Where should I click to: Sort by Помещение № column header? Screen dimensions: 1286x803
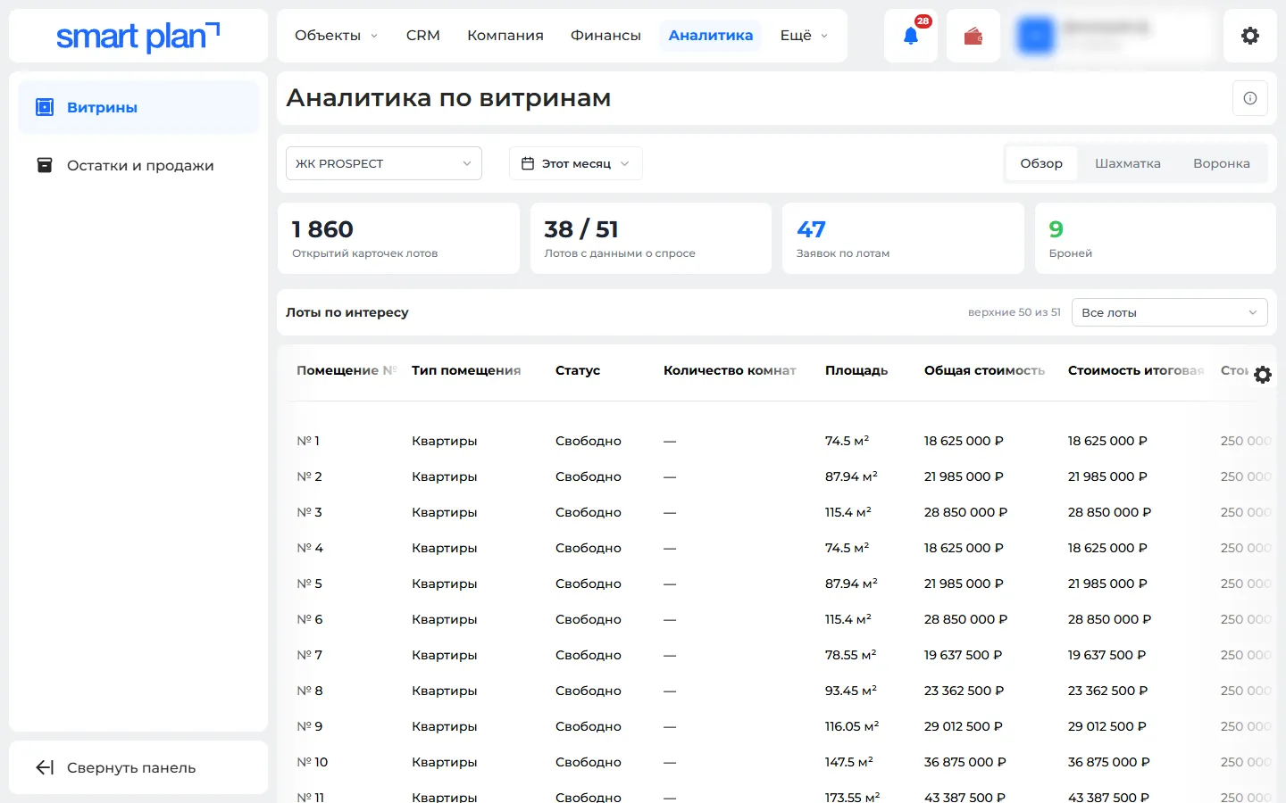point(347,370)
